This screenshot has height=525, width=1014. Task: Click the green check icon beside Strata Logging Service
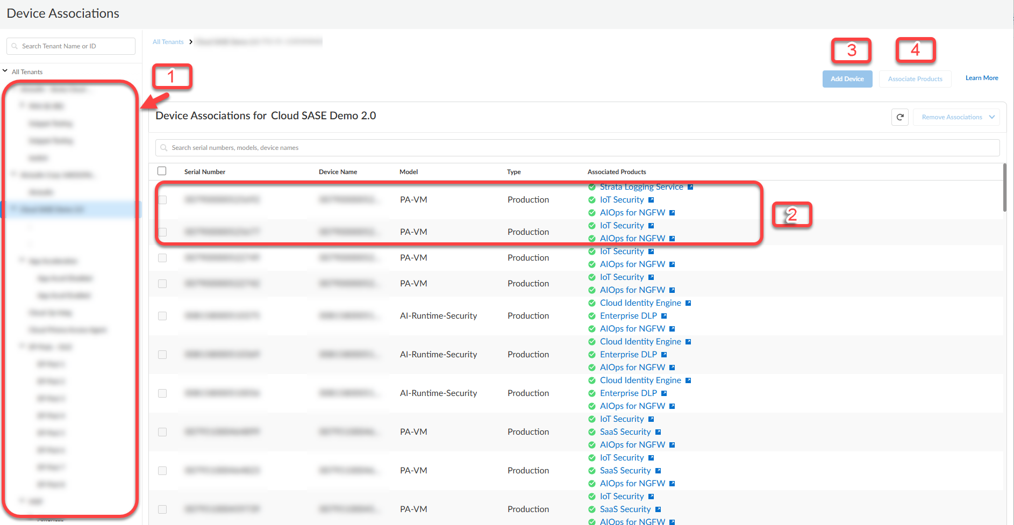tap(592, 187)
